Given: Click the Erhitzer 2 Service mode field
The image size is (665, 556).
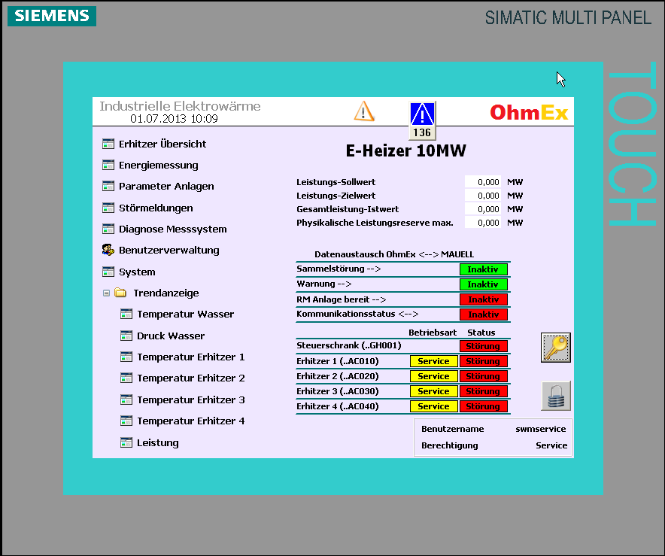Looking at the screenshot, I should pyautogui.click(x=433, y=376).
